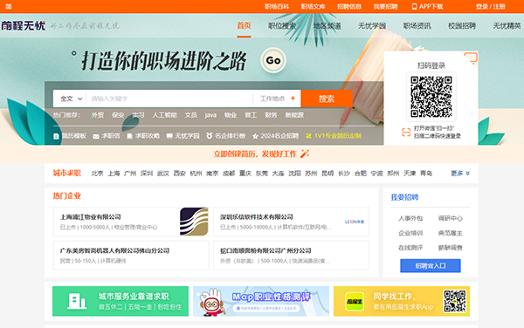This screenshot has width=524, height=328.
Task: Click the WeChat scan icon under QR code
Action: coord(406,133)
